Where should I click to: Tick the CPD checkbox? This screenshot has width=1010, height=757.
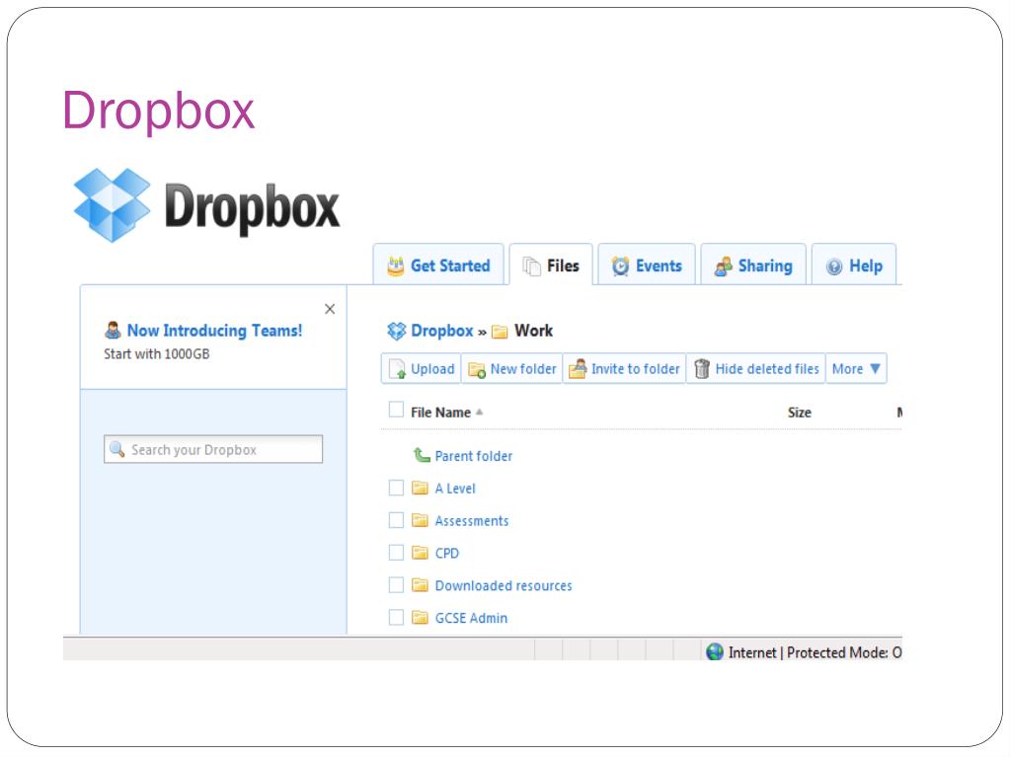[x=396, y=553]
